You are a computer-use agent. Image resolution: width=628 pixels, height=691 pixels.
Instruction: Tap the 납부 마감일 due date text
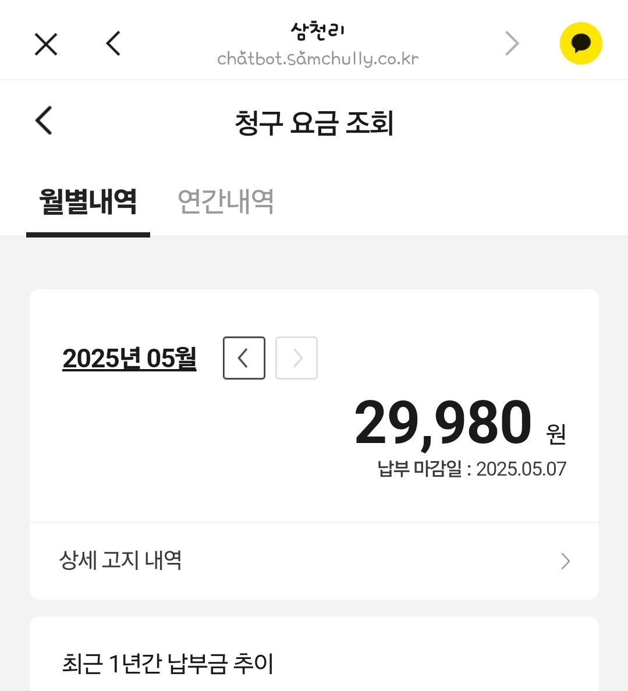click(x=471, y=469)
